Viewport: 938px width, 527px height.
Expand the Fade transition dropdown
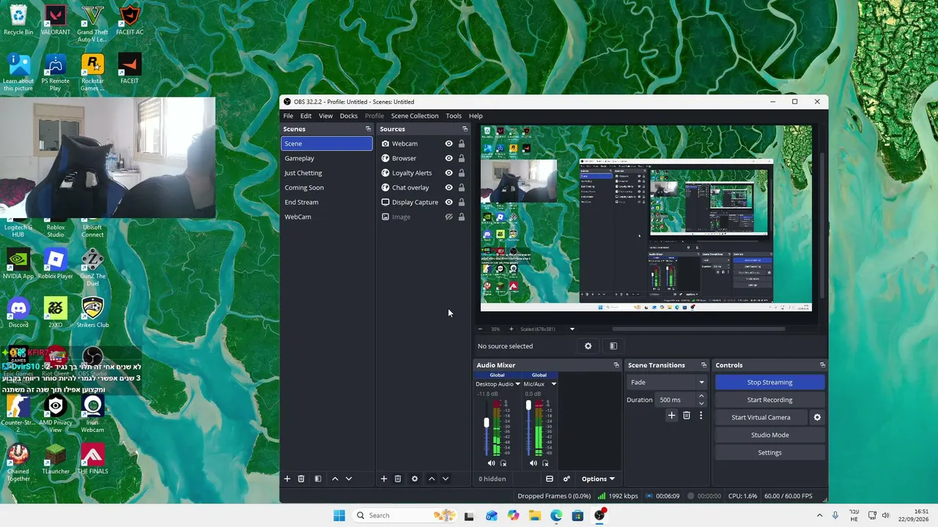pos(667,382)
